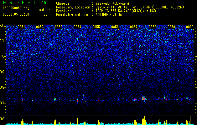Viewport: 197px width, 125px height.
Task: Click the meteor count value 35
Action: [45, 14]
